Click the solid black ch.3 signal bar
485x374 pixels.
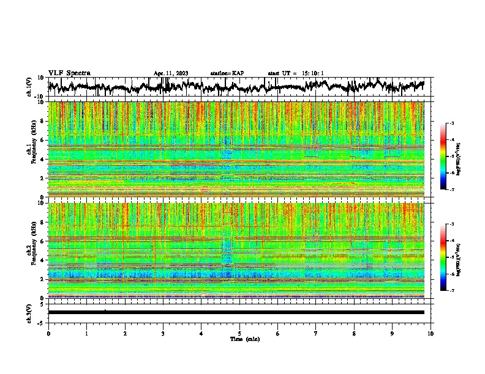click(x=236, y=312)
